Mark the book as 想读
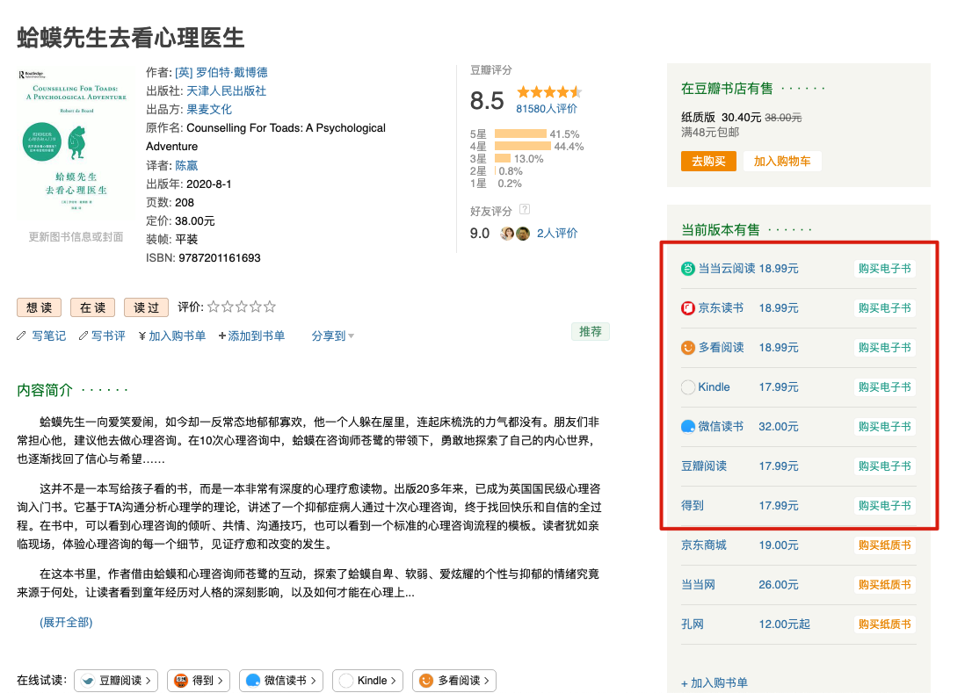 (x=39, y=307)
